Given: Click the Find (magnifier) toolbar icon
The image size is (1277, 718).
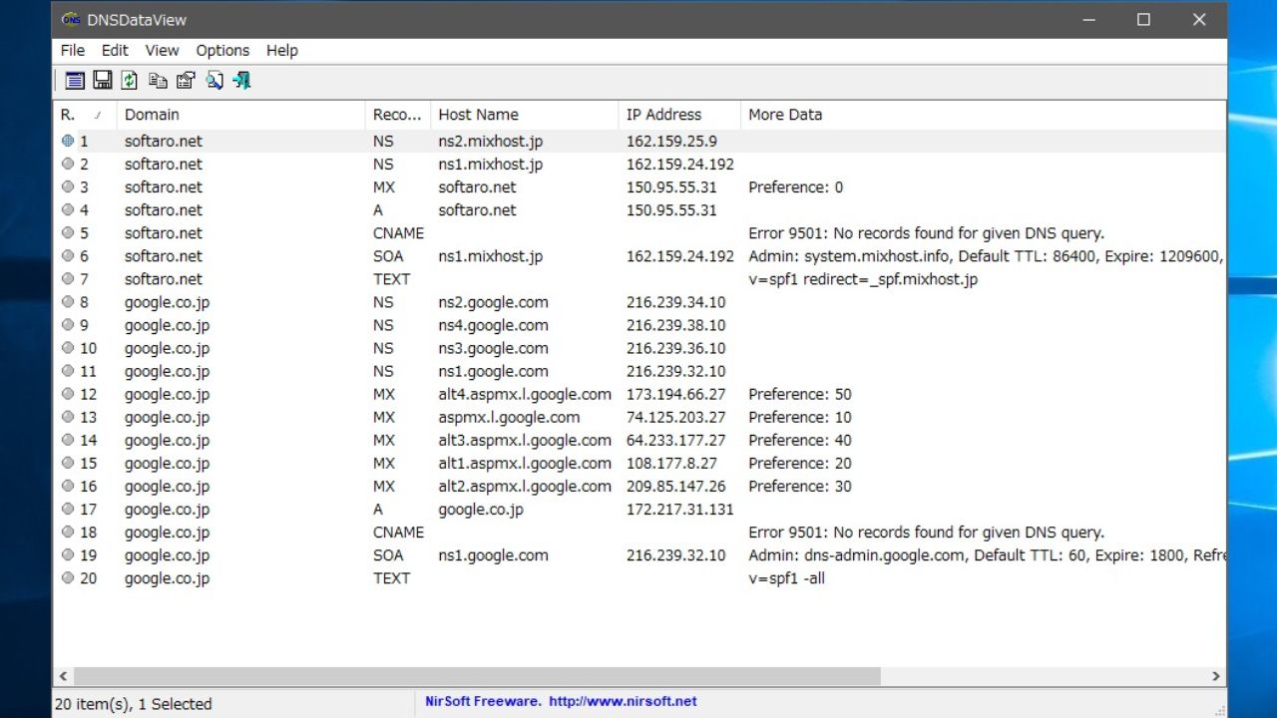Looking at the screenshot, I should (x=213, y=81).
